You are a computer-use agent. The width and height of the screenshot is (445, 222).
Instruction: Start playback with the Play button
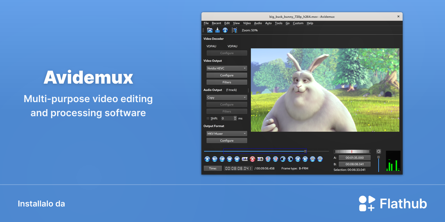click(207, 159)
